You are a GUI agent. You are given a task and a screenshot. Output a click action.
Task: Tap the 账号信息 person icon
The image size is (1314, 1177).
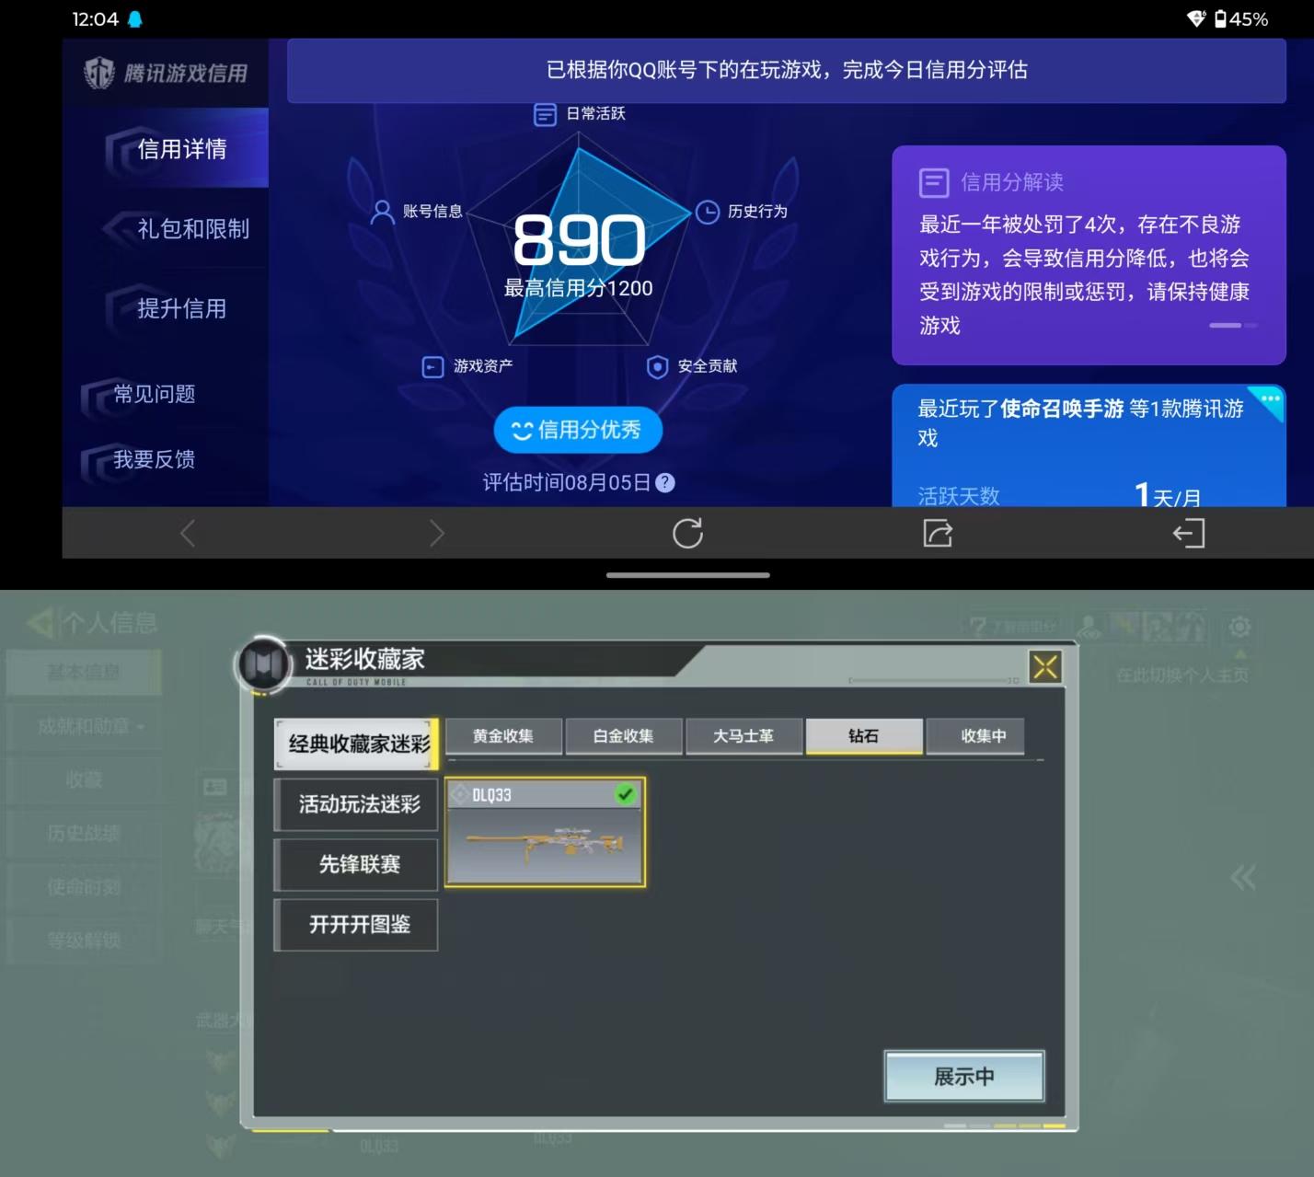click(x=382, y=213)
